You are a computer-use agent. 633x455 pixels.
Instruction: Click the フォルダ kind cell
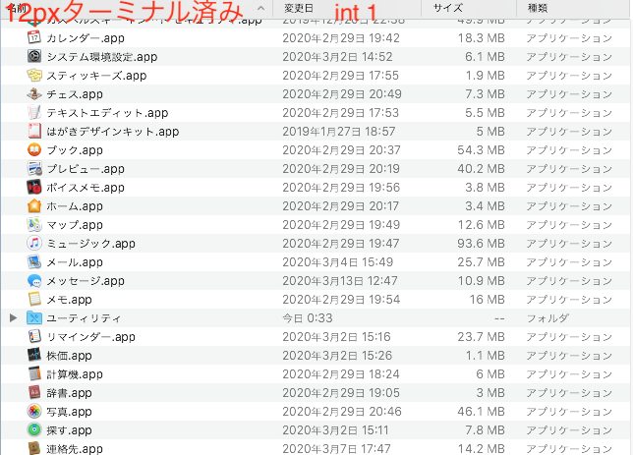(547, 318)
